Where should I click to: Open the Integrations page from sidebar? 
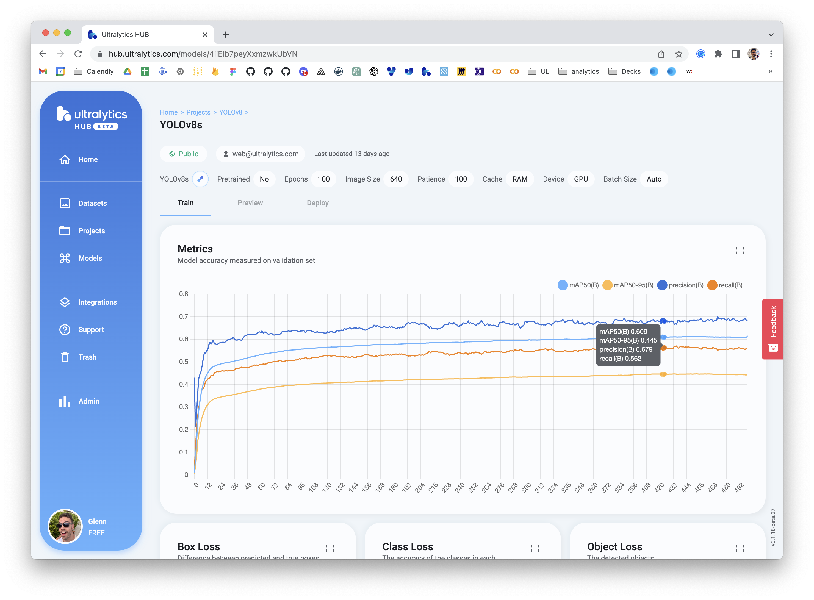(x=97, y=302)
